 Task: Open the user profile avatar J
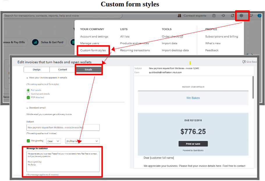(259, 16)
